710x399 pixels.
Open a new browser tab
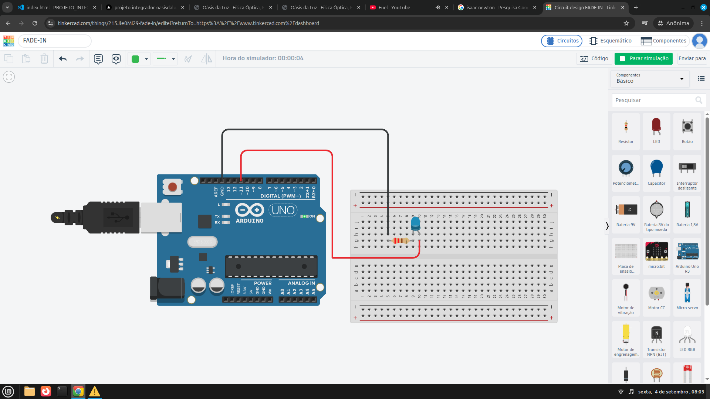coord(636,7)
